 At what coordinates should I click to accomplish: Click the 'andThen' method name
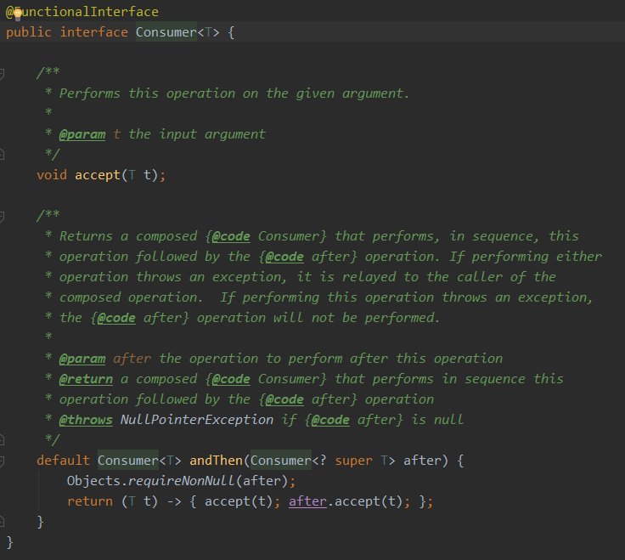tap(216, 461)
